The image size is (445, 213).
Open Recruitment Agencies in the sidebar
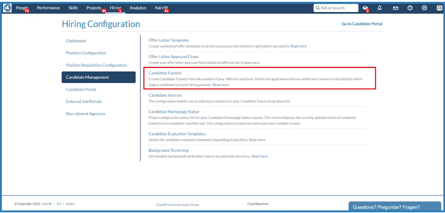tap(86, 114)
